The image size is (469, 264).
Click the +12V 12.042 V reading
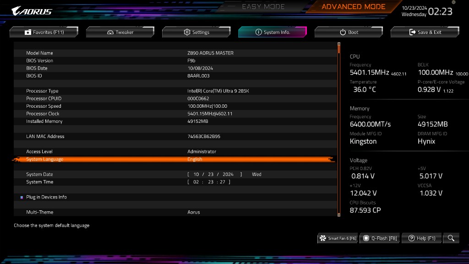[x=363, y=193]
